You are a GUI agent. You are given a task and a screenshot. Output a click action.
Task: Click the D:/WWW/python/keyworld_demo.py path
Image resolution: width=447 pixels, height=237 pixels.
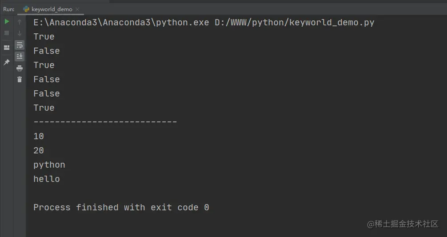295,22
